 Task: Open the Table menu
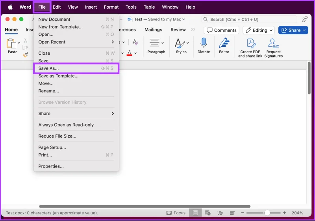pyautogui.click(x=149, y=7)
